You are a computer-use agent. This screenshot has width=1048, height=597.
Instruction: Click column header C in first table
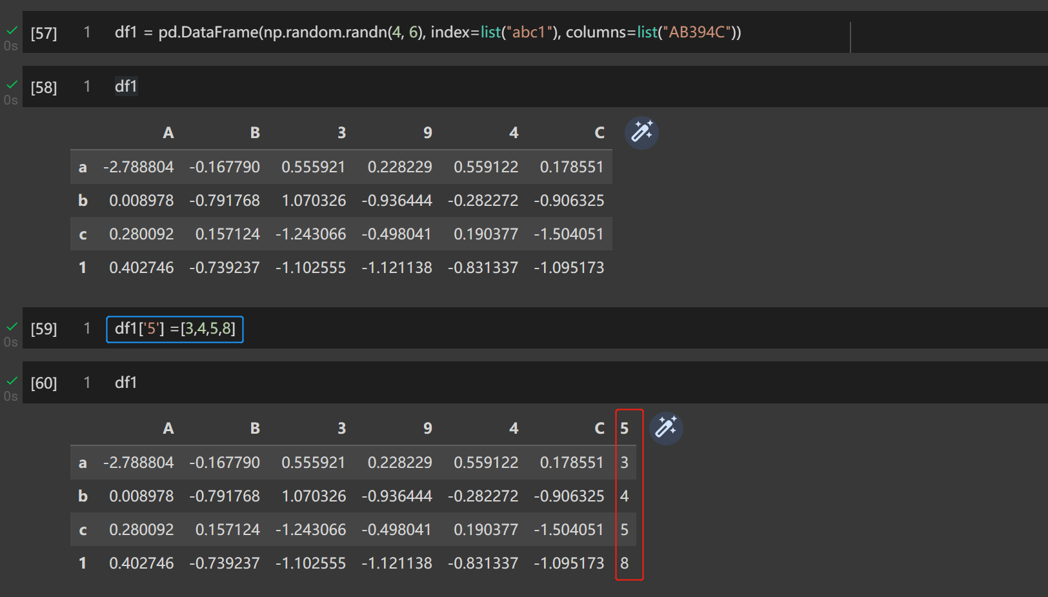[x=600, y=133]
